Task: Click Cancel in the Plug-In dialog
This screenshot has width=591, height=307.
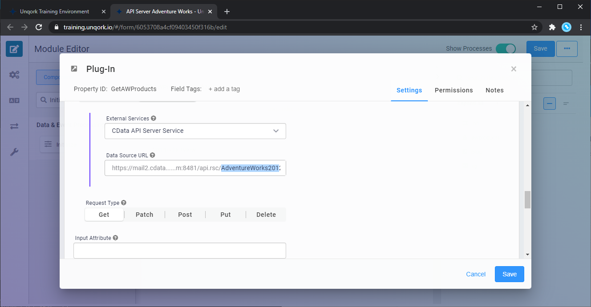Action: (476, 274)
